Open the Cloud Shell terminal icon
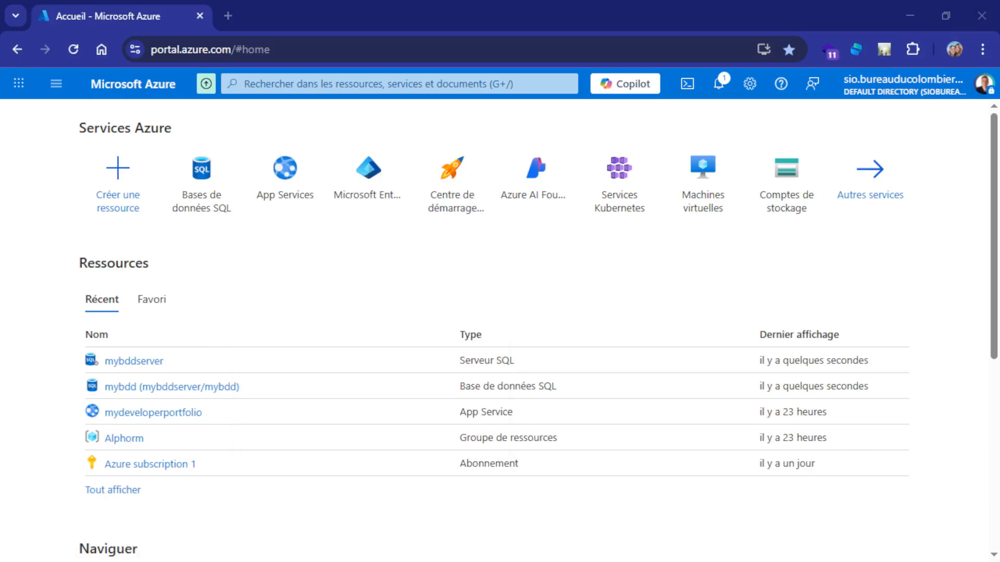The width and height of the screenshot is (1000, 562). tap(687, 83)
